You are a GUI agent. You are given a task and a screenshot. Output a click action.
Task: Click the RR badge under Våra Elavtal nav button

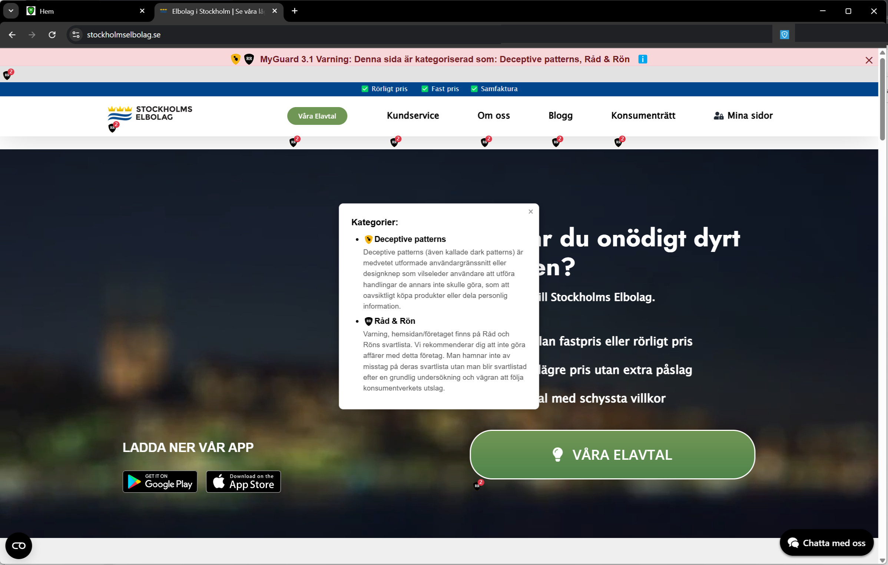pyautogui.click(x=294, y=142)
